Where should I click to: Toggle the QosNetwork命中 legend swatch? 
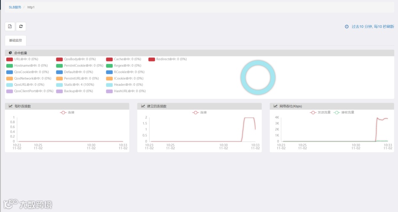tap(10, 78)
